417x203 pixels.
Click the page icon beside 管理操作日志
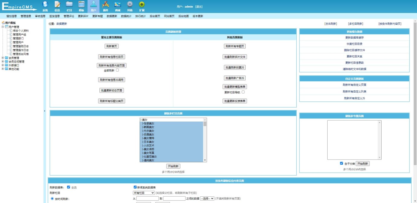11,50
